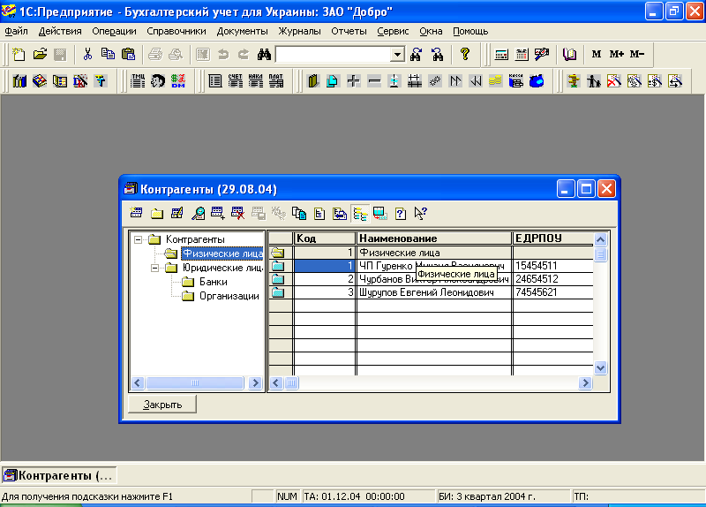Click the Cut scissors icon
Image resolution: width=706 pixels, height=507 pixels.
point(87,55)
